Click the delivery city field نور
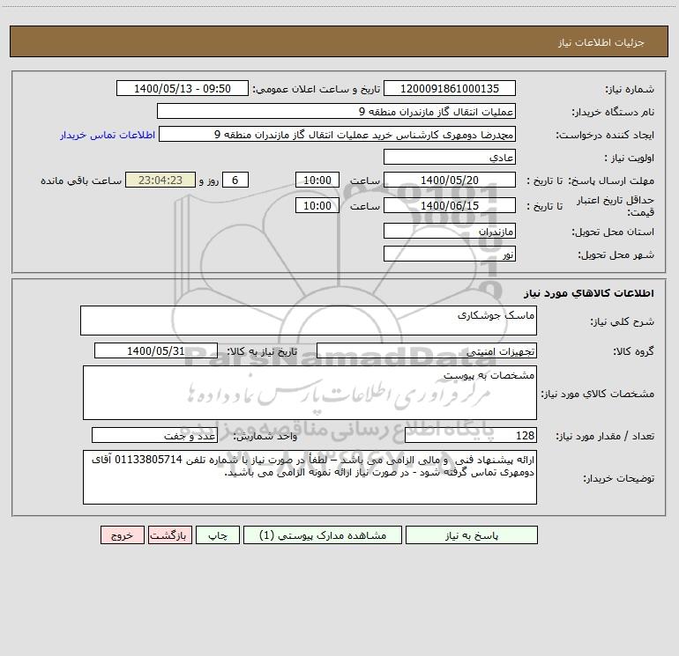Image resolution: width=679 pixels, height=656 pixels. point(450,254)
